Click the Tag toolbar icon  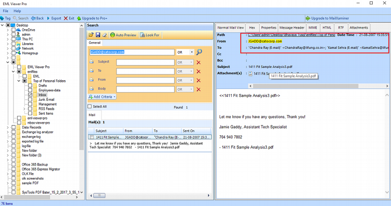click(x=2, y=18)
